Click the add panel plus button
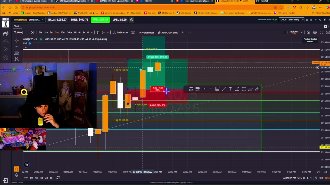This screenshot has height=185, width=330. [325, 26]
